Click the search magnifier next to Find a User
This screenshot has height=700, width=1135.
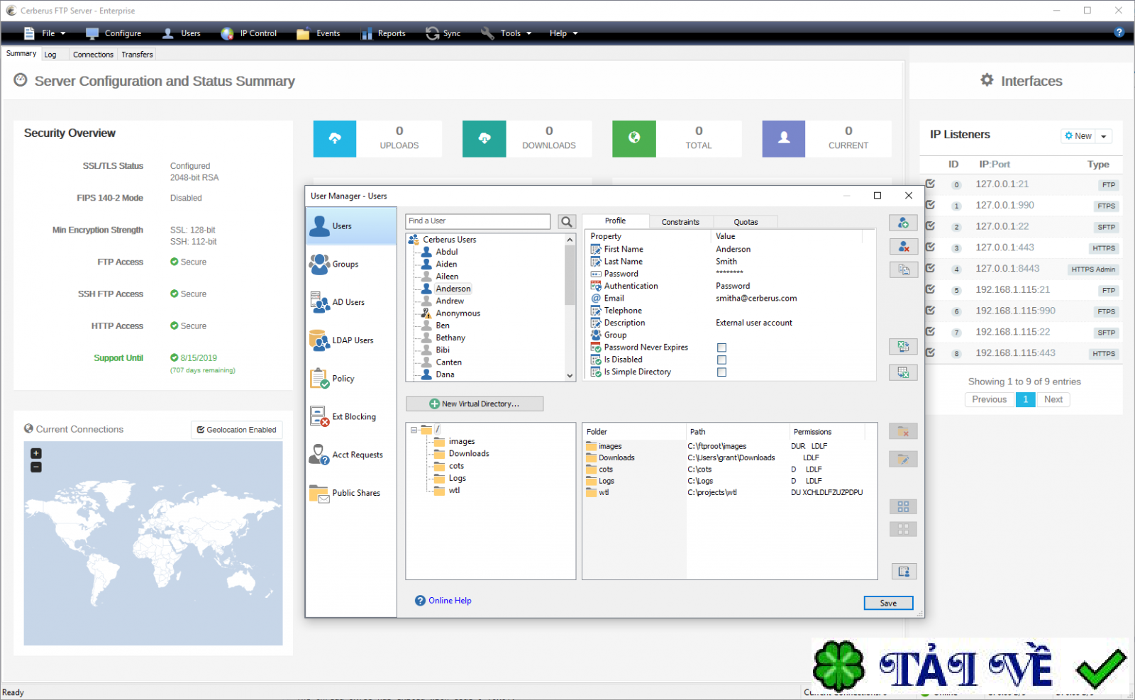coord(566,222)
